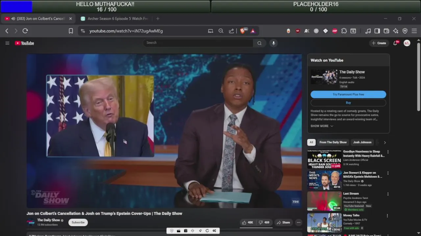Open The Daily Show title in Watch panel
Image resolution: width=421 pixels, height=236 pixels.
click(x=352, y=72)
